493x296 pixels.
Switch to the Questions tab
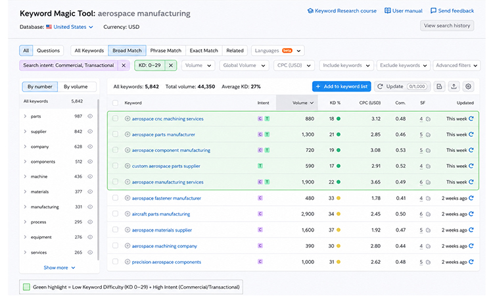point(48,51)
